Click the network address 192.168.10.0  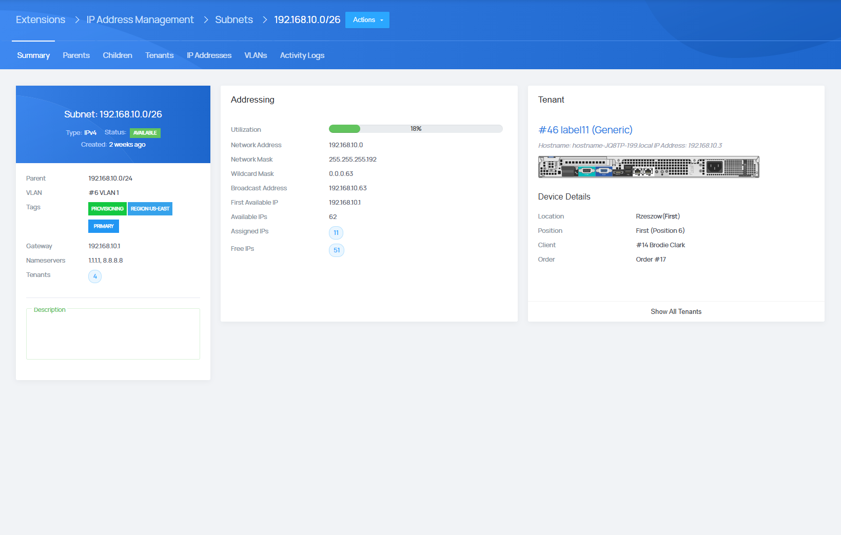coord(346,145)
